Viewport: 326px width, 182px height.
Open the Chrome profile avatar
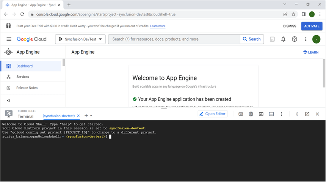point(312,14)
